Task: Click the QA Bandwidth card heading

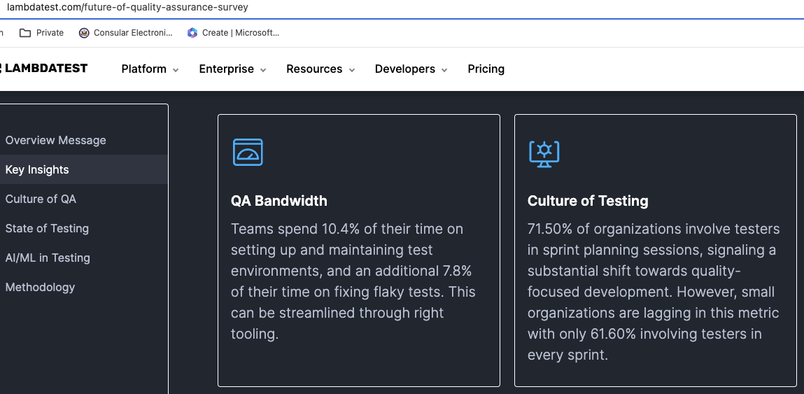Action: click(279, 201)
